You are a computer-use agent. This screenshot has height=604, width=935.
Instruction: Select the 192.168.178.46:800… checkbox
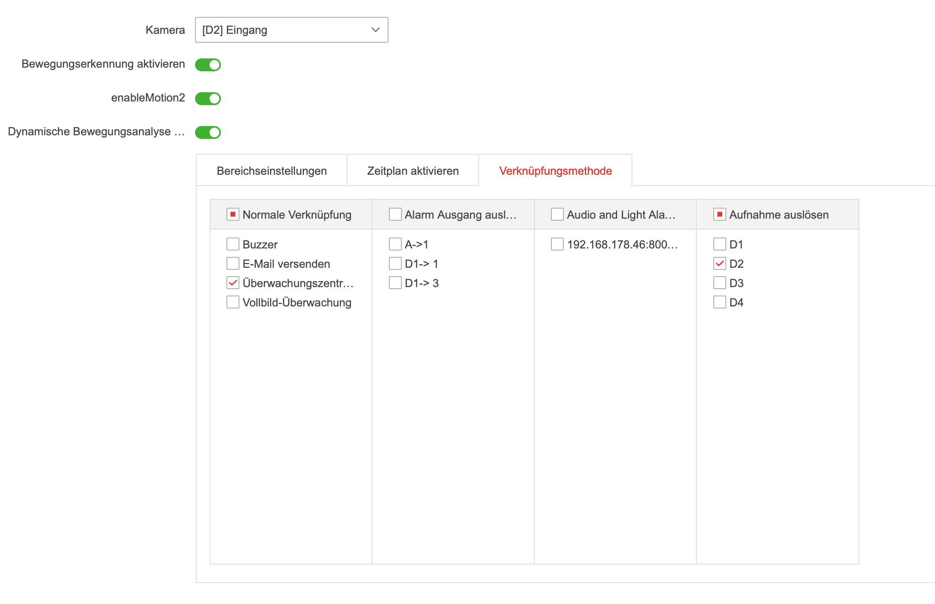[x=557, y=244]
